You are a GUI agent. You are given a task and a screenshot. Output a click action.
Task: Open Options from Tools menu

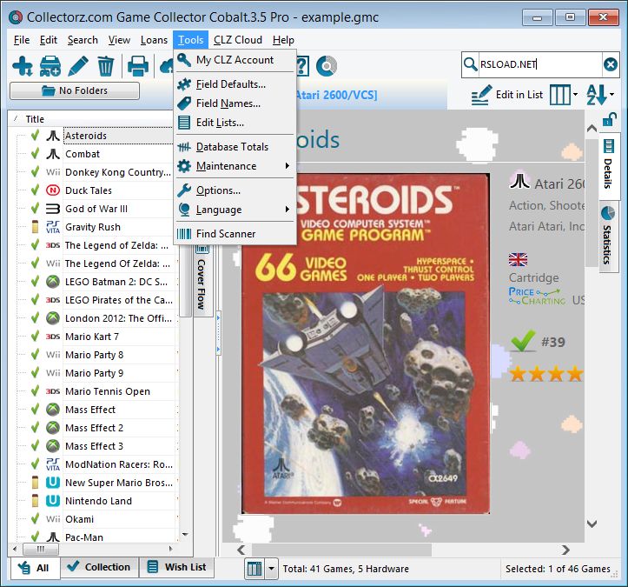coord(235,190)
